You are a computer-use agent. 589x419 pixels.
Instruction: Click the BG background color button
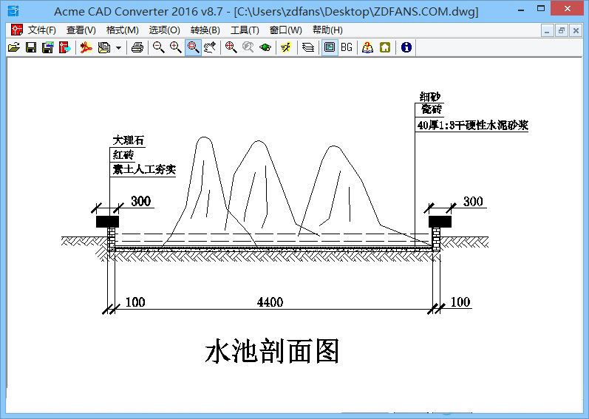tap(347, 47)
